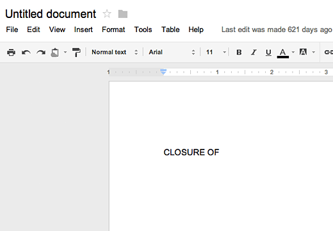Place cursor in CLOSURE OF text
Viewport: 333px width, 231px height.
[191, 152]
